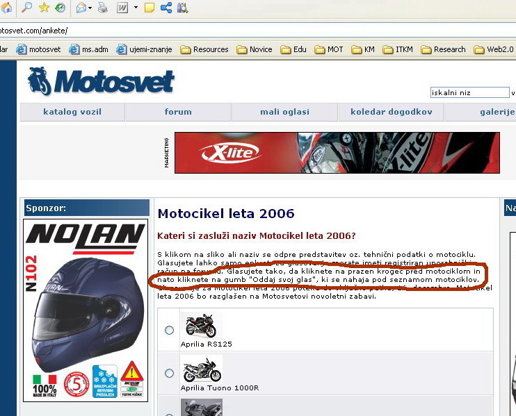
Task: Open the 'koledar dogodkov' navigation tab
Action: click(x=392, y=112)
